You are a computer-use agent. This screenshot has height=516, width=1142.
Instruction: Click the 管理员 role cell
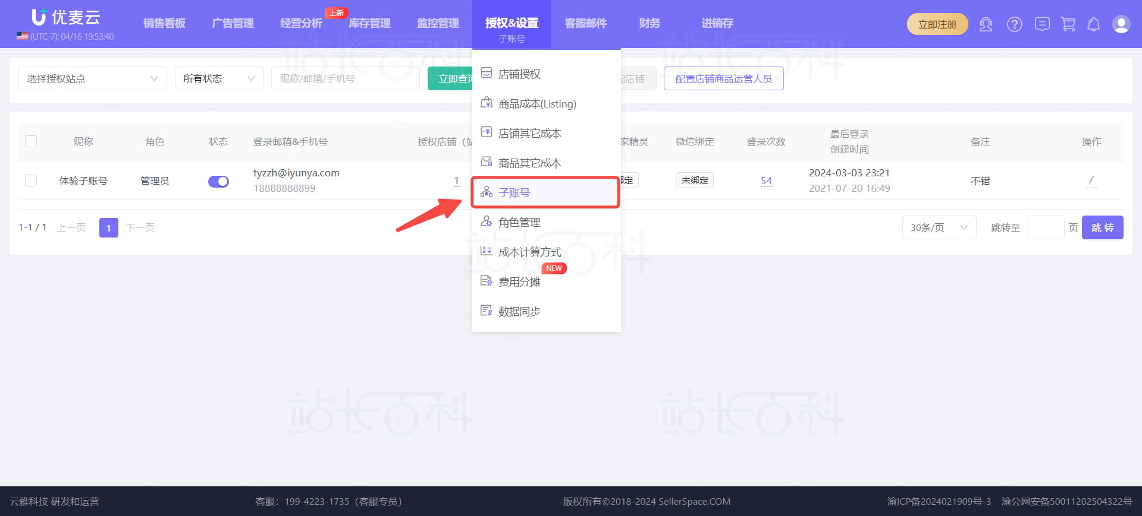click(155, 181)
